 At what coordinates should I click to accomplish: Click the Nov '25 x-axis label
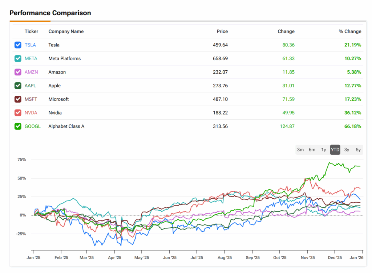pyautogui.click(x=307, y=258)
